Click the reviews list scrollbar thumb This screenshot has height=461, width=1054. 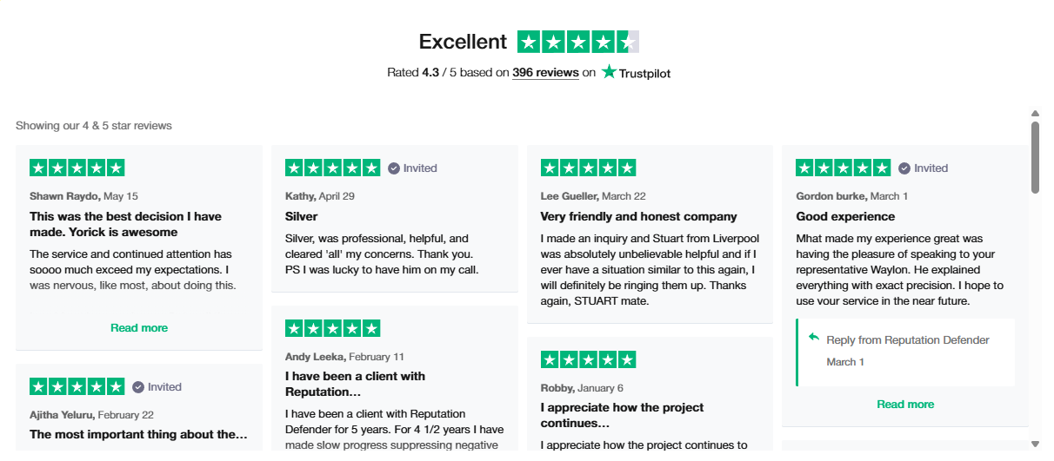tap(1035, 156)
